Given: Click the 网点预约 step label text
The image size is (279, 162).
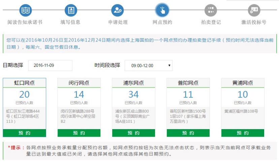Looking at the screenshot, I should tap(162, 22).
